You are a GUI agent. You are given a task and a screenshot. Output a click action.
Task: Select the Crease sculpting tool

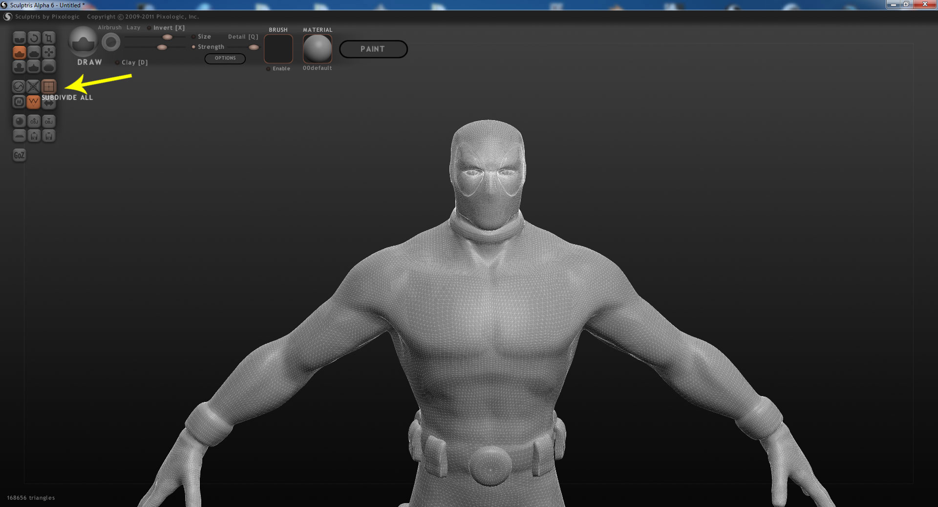19,38
